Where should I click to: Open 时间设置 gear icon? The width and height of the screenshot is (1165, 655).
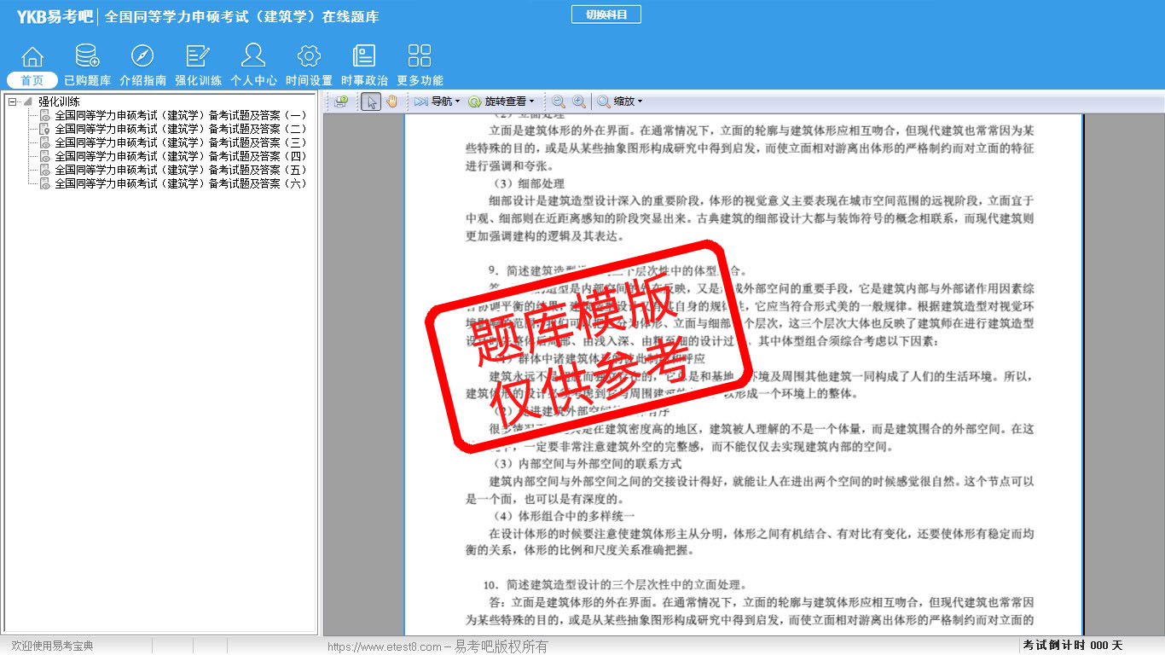pyautogui.click(x=309, y=57)
